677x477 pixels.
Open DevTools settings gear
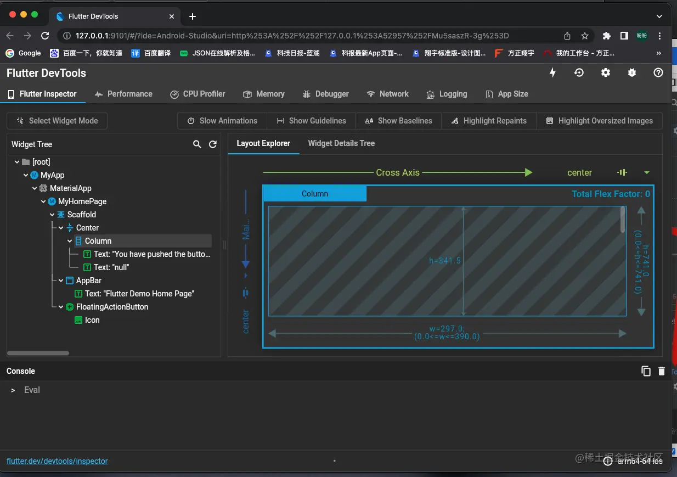pyautogui.click(x=605, y=73)
